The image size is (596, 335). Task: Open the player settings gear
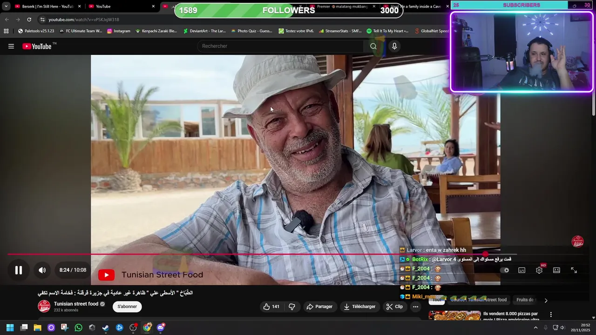[539, 270]
